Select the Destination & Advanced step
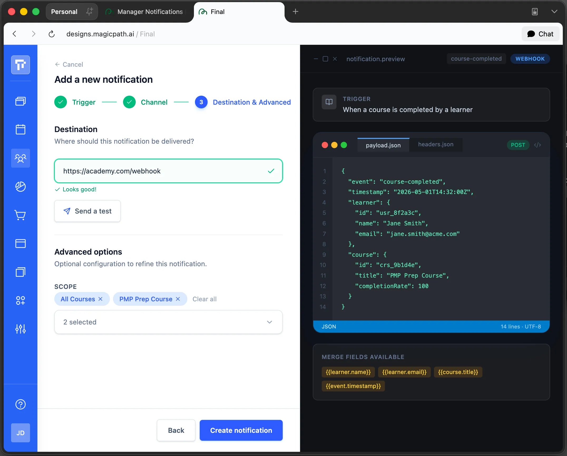The image size is (567, 456). tap(243, 102)
